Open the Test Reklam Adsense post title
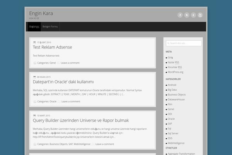This screenshot has width=232, height=155. point(52,47)
